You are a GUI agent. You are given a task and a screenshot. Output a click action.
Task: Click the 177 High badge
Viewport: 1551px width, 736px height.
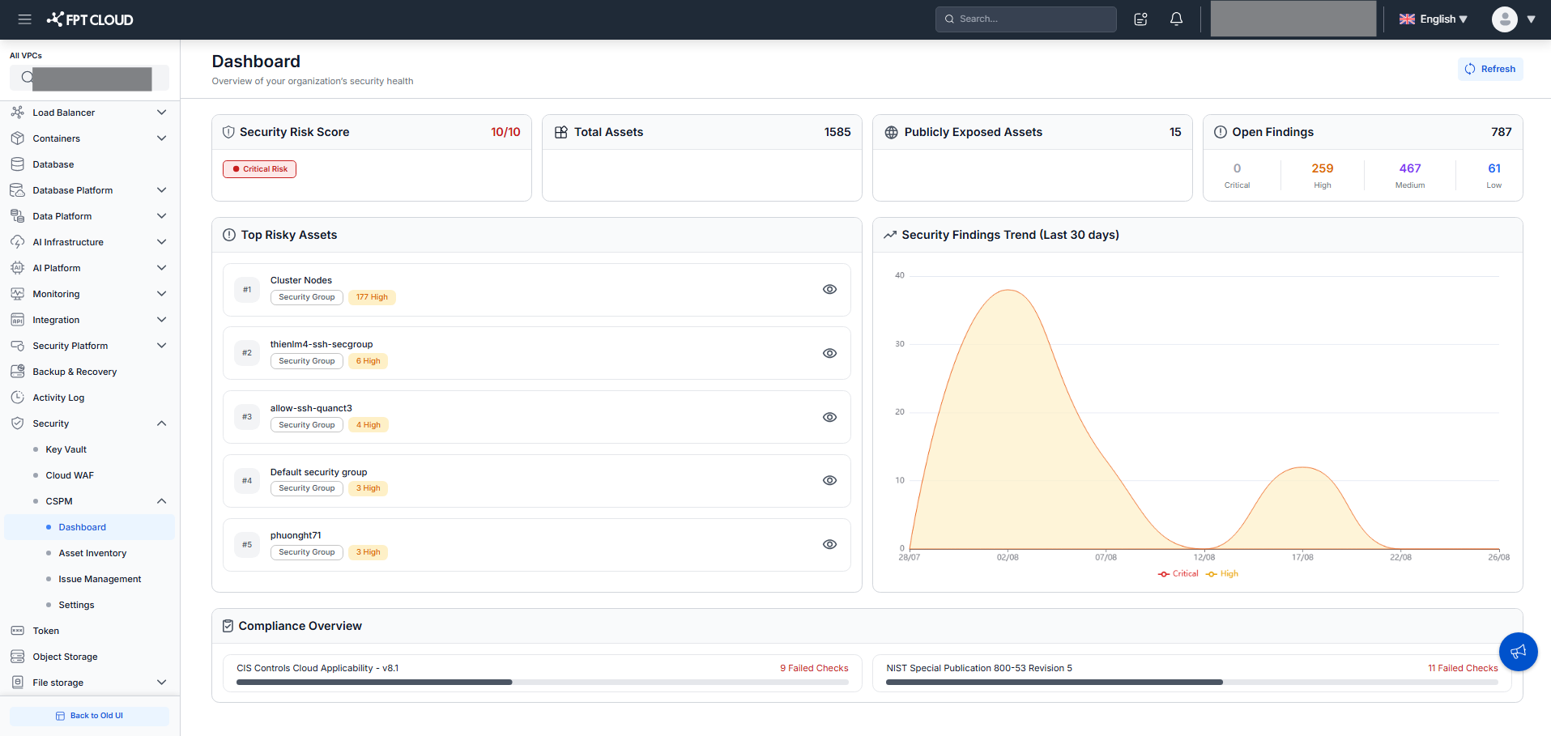coord(372,297)
